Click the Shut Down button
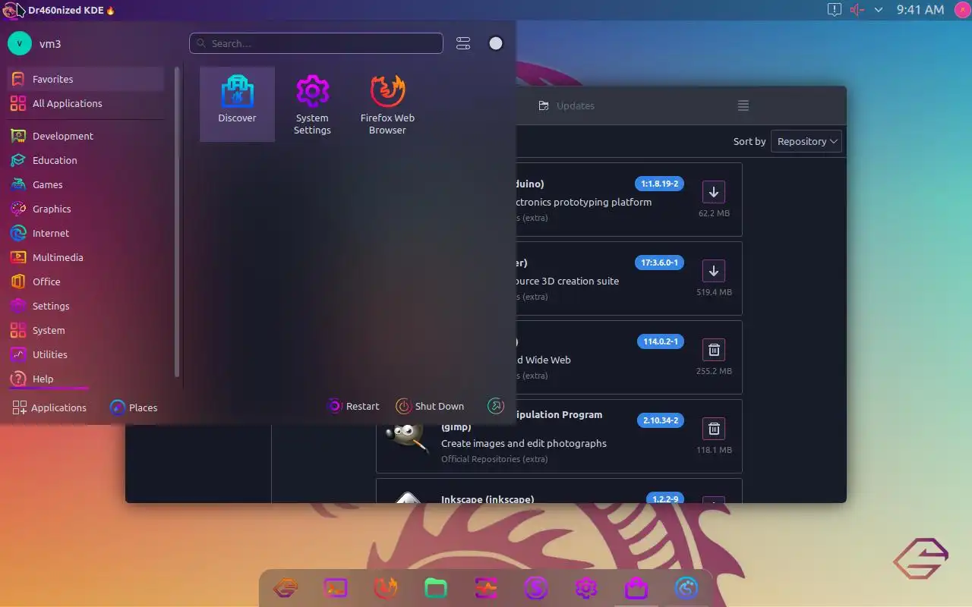 point(431,406)
